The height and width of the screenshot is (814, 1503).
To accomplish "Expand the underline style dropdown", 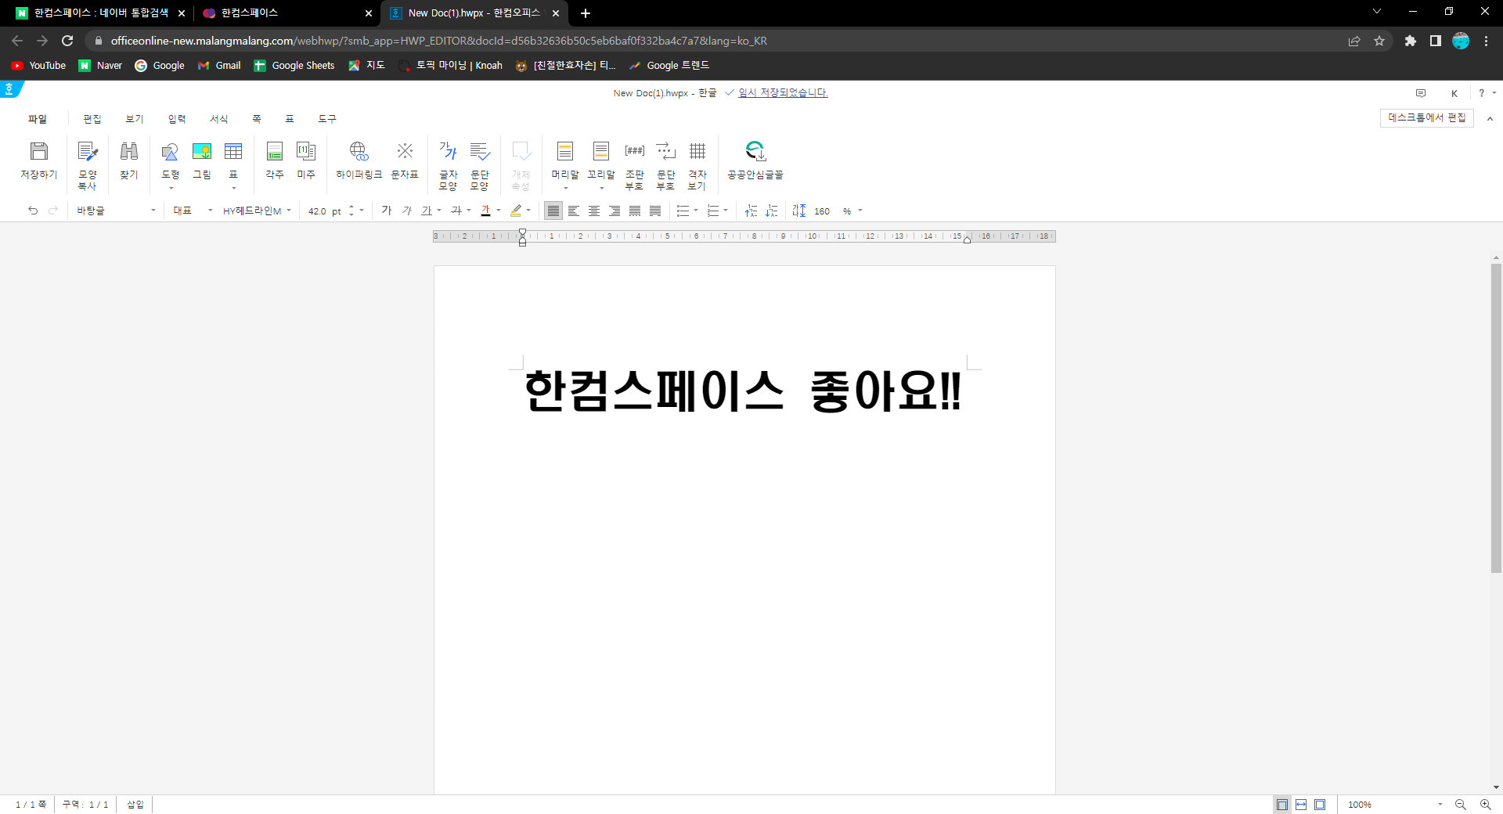I will click(439, 211).
